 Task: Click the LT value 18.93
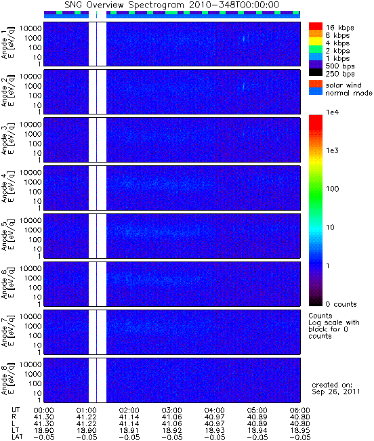pos(214,431)
